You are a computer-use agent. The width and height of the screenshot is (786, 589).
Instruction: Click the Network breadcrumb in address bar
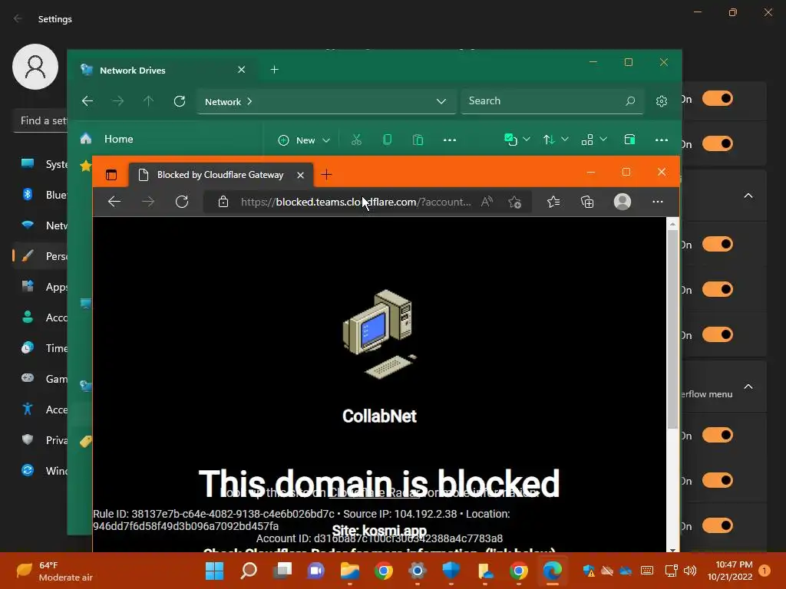point(223,102)
